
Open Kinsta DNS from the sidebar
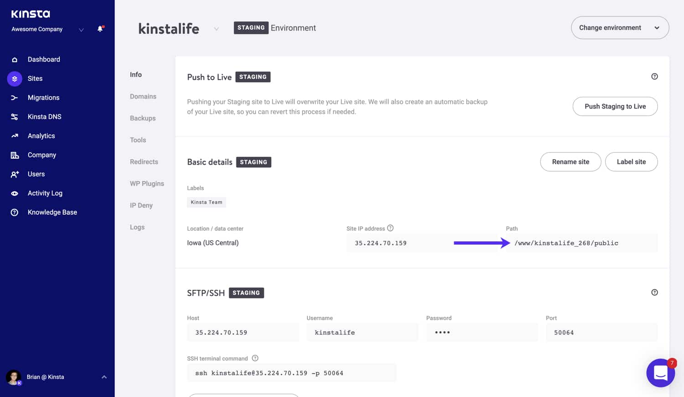click(x=15, y=116)
